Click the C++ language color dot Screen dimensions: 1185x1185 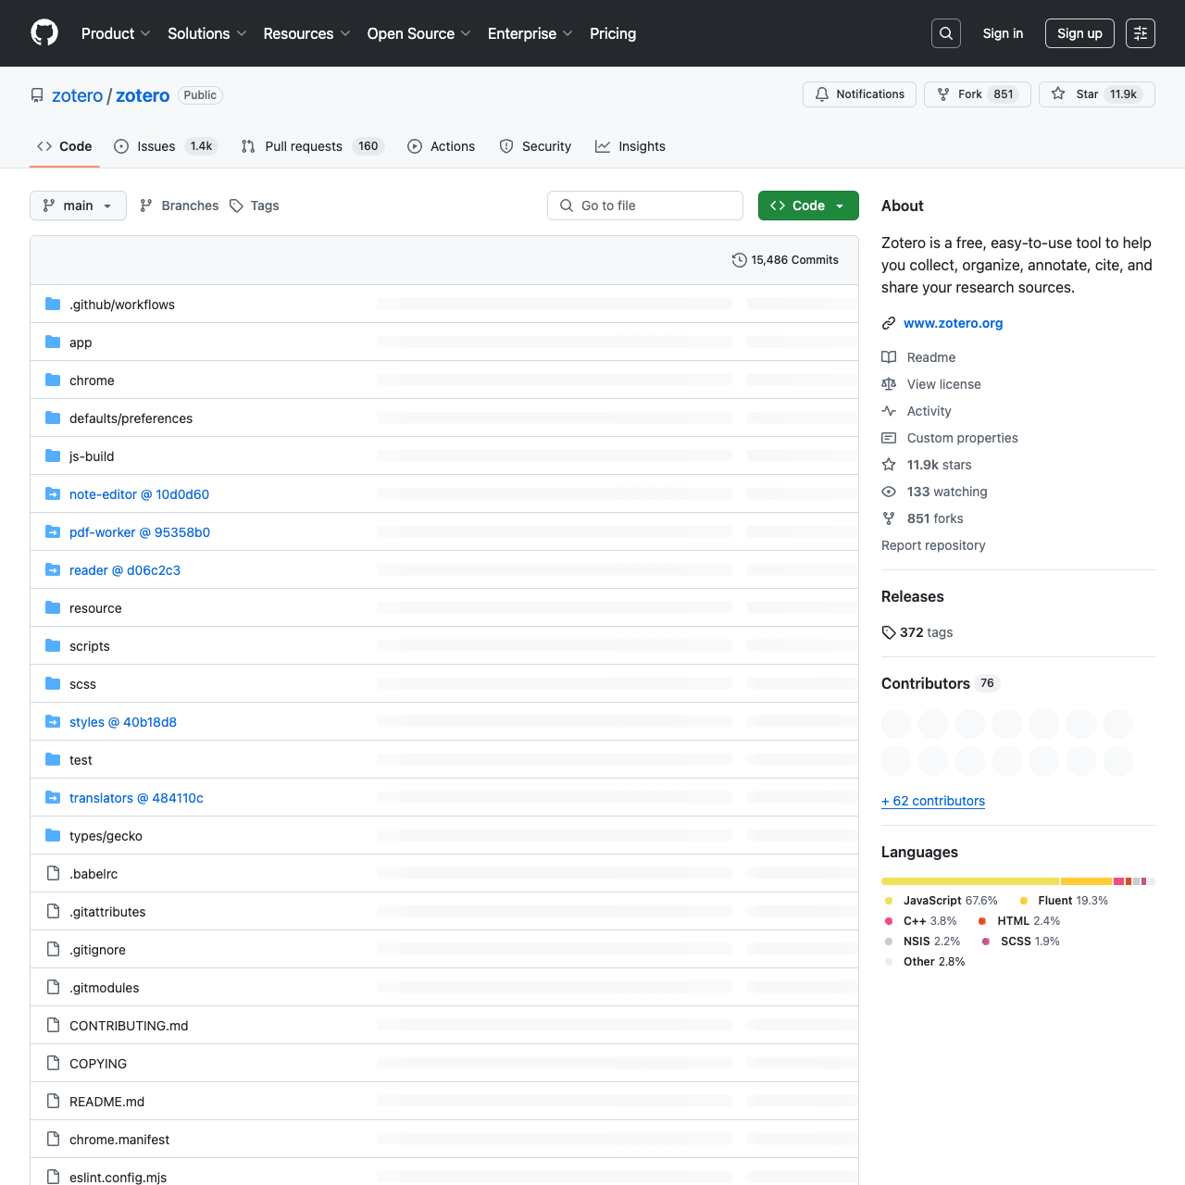(889, 921)
